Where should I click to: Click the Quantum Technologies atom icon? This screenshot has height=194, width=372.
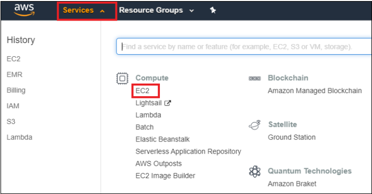pos(255,171)
